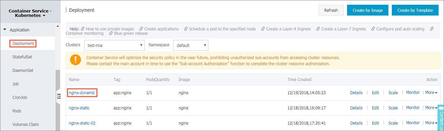Open Container Service - Kubernetes switcher
Viewport: 444px width, 131px height.
pos(30,13)
